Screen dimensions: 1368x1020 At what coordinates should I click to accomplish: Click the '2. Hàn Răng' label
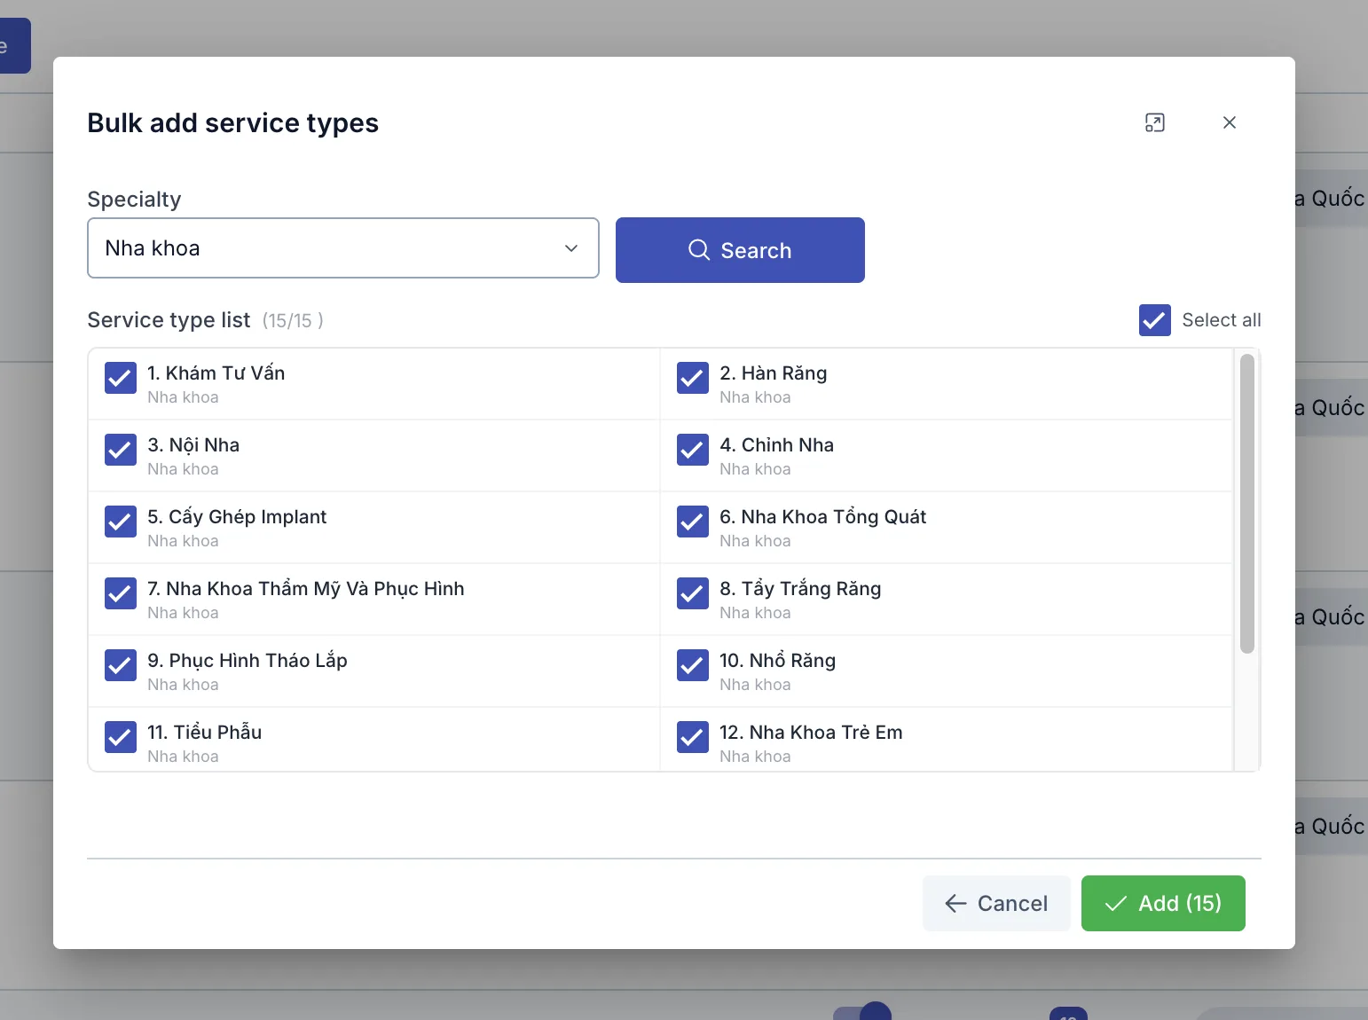click(x=774, y=373)
